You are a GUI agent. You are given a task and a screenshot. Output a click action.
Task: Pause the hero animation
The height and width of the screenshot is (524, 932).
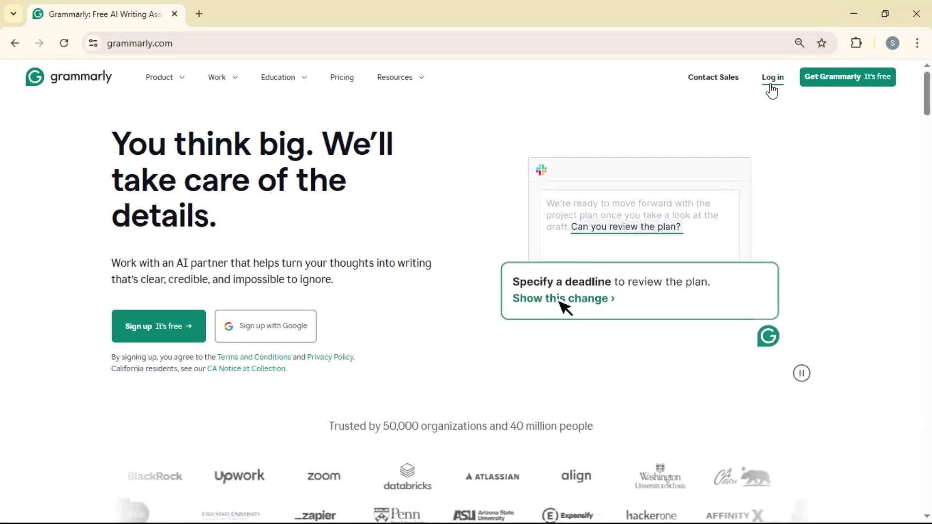[801, 373]
